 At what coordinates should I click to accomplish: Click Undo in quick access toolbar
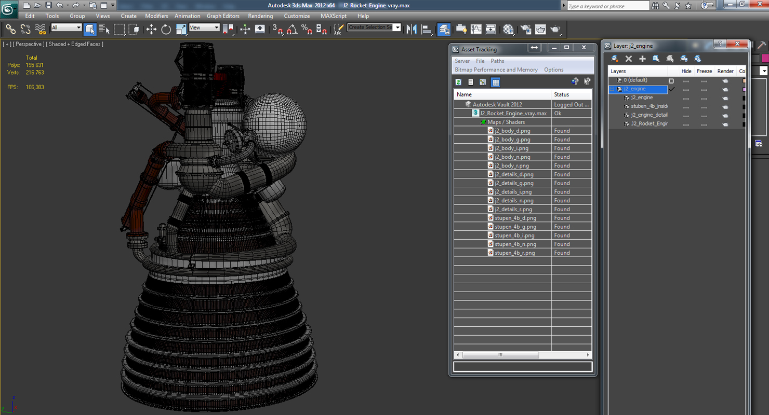click(x=60, y=5)
